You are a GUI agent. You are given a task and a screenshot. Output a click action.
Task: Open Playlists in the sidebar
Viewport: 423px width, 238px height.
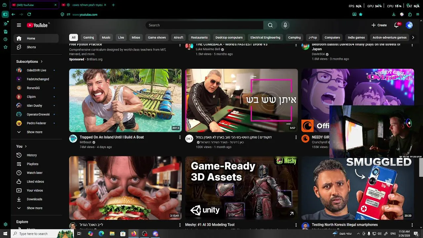coord(36,164)
